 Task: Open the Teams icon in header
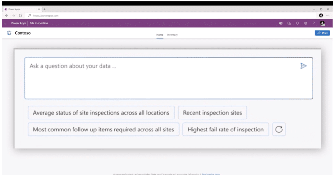(x=281, y=23)
